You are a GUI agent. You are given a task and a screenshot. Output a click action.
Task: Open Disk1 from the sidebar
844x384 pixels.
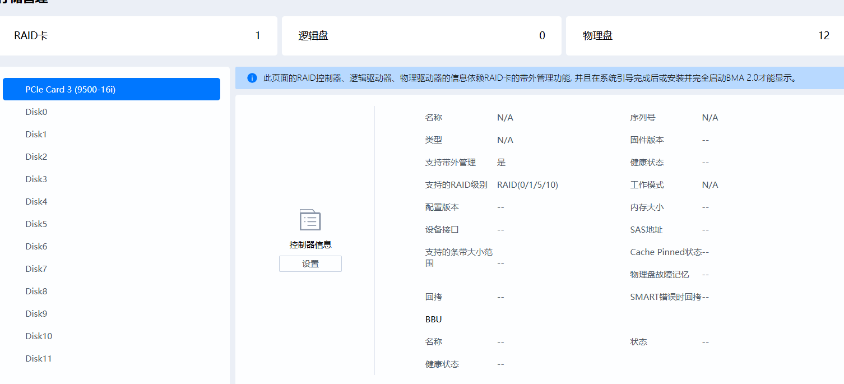tap(36, 134)
